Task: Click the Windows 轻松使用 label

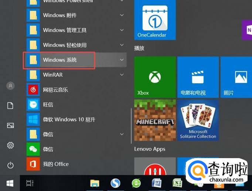Action: [65, 45]
